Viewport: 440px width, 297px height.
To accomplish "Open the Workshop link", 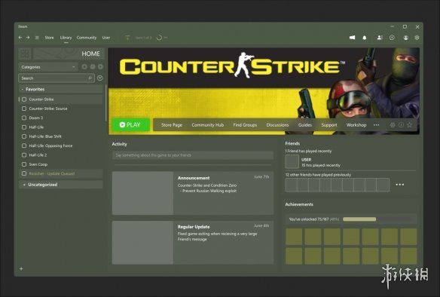I will [356, 125].
